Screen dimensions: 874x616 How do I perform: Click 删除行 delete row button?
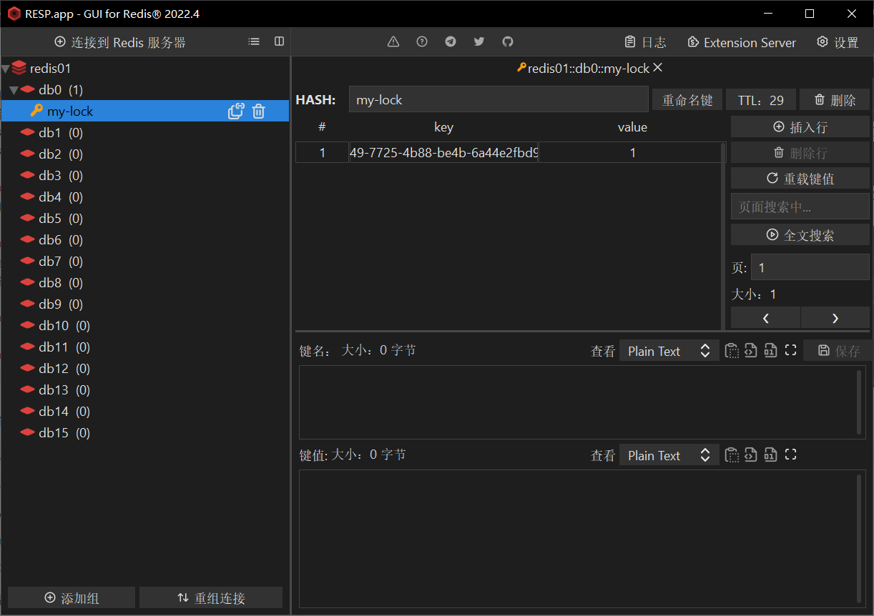pyautogui.click(x=800, y=153)
